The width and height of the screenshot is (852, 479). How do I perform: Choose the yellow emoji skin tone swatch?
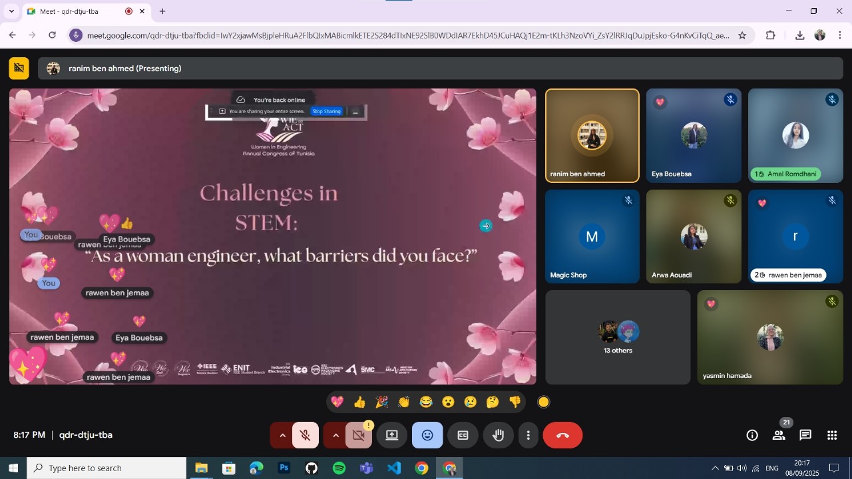[544, 402]
